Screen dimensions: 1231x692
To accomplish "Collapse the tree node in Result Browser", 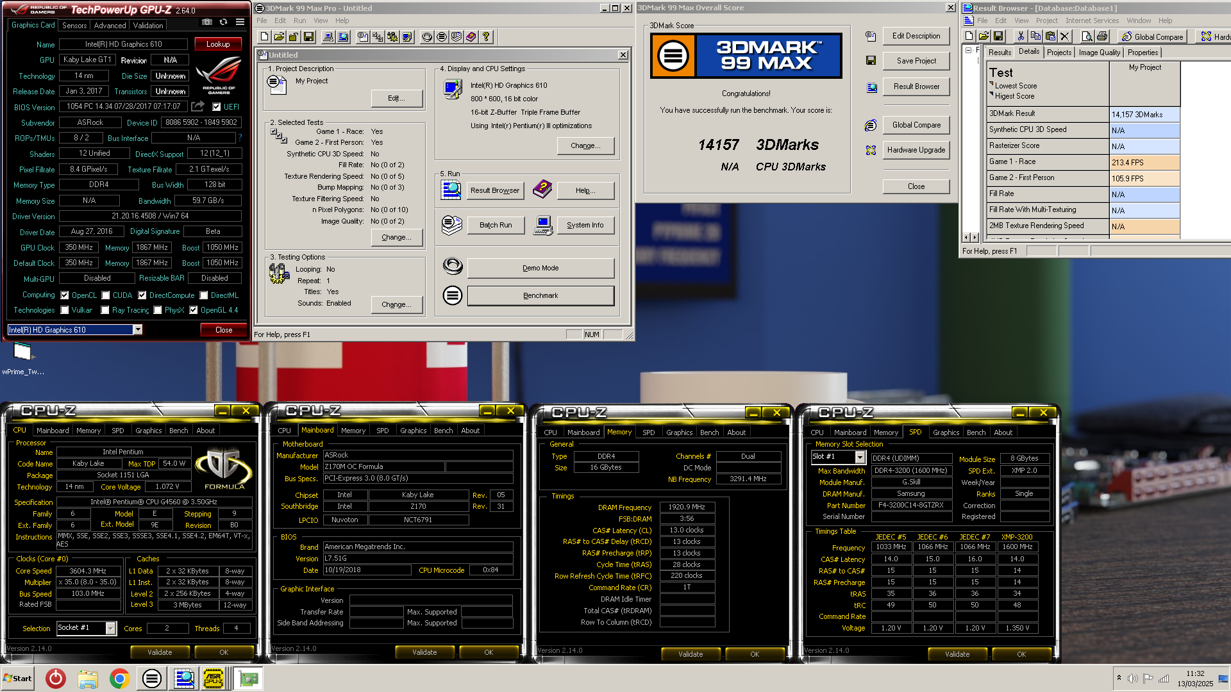I will 968,51.
